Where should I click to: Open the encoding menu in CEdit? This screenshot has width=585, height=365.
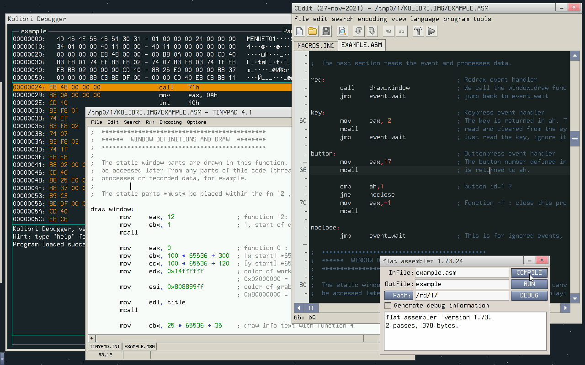pos(372,19)
